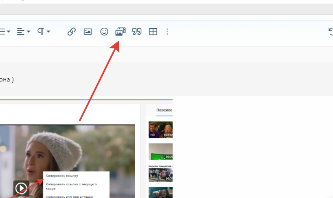The height and width of the screenshot is (198, 333).
Task: Open more options vertical dots menu
Action: click(167, 32)
